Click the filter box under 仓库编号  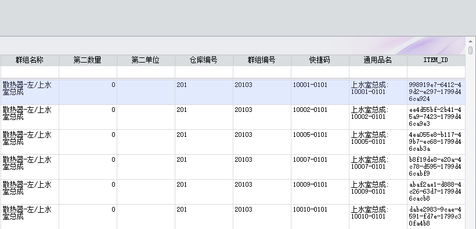[x=204, y=72]
